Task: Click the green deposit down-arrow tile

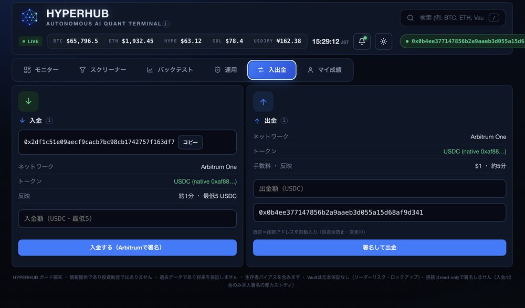Action: [28, 101]
